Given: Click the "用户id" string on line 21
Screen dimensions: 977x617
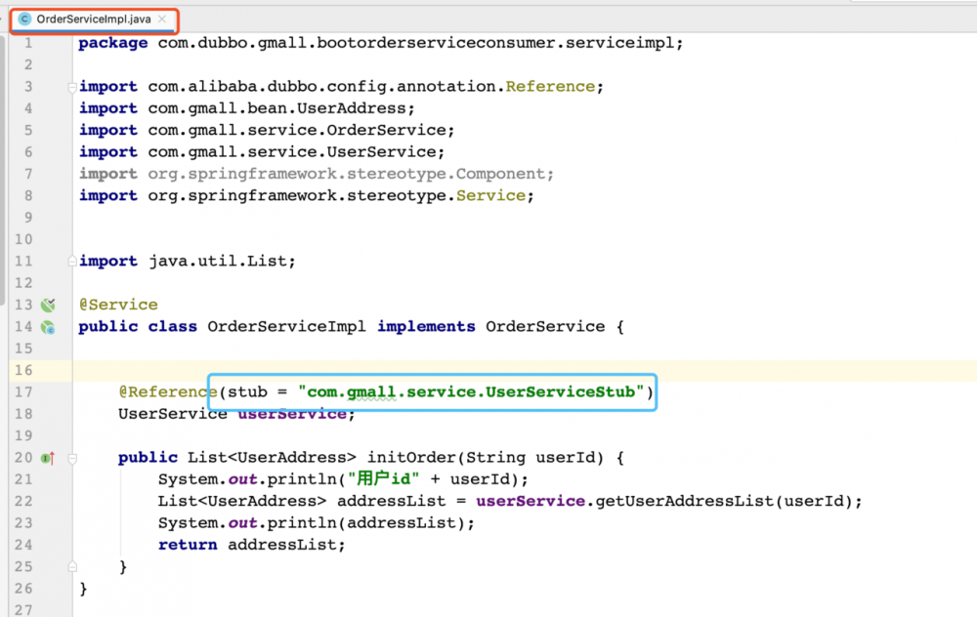Looking at the screenshot, I should [x=383, y=478].
